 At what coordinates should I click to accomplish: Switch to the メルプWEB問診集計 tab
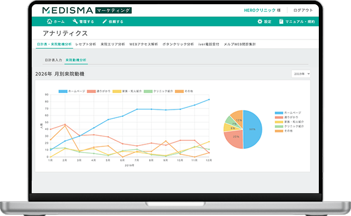(x=240, y=44)
